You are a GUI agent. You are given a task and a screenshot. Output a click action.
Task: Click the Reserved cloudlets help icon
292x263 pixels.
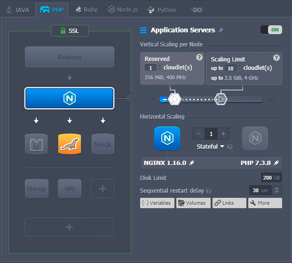coord(199,58)
